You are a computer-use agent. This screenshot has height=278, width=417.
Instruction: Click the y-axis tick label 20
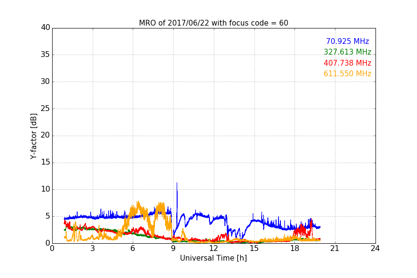click(x=45, y=136)
